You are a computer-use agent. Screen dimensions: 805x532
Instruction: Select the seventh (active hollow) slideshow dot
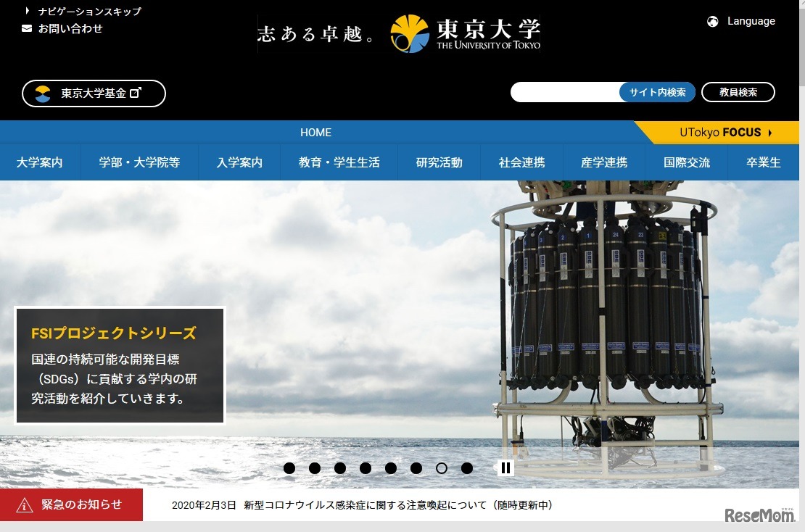[442, 468]
